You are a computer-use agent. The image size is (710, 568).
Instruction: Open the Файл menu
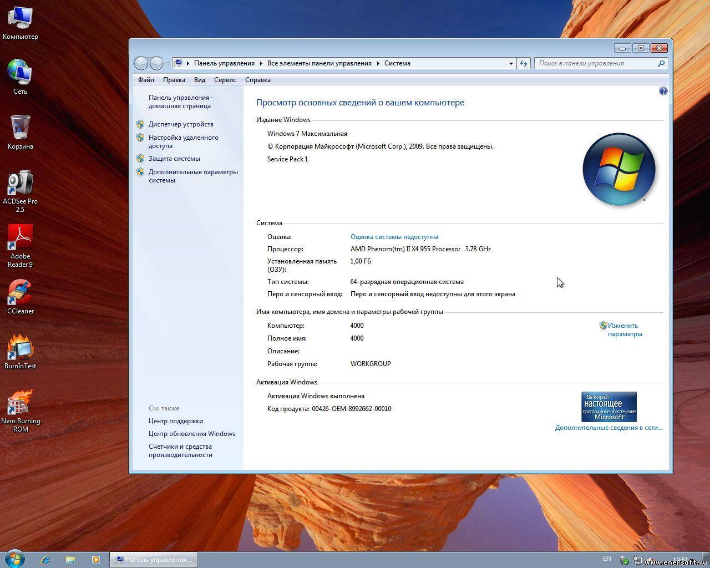click(x=146, y=80)
